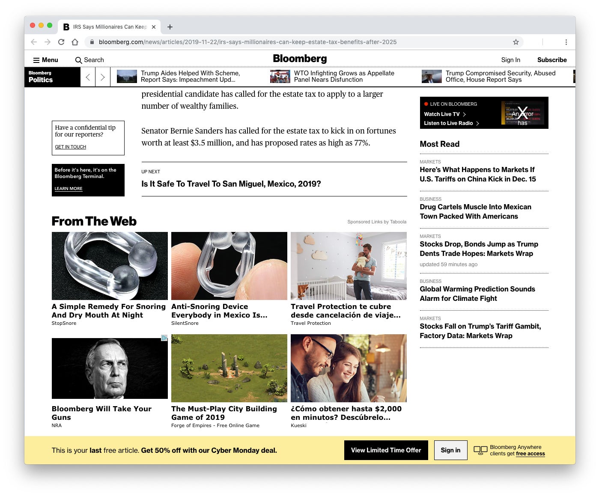Open Search with the magnifier
This screenshot has height=496, width=599.
point(89,60)
